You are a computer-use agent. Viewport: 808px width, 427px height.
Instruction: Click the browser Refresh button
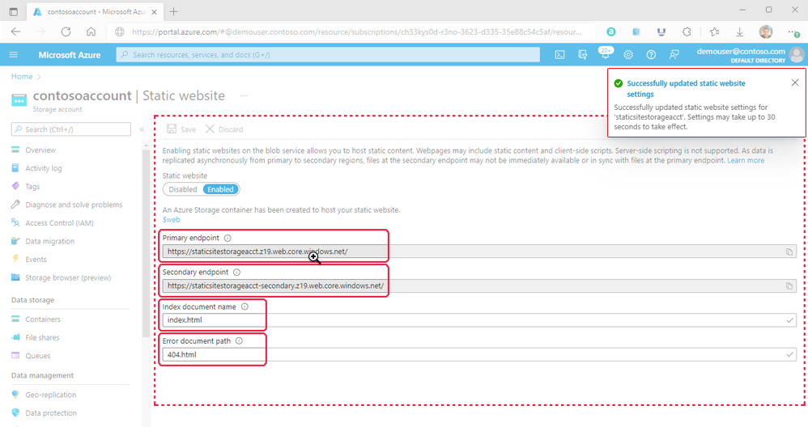(x=66, y=32)
